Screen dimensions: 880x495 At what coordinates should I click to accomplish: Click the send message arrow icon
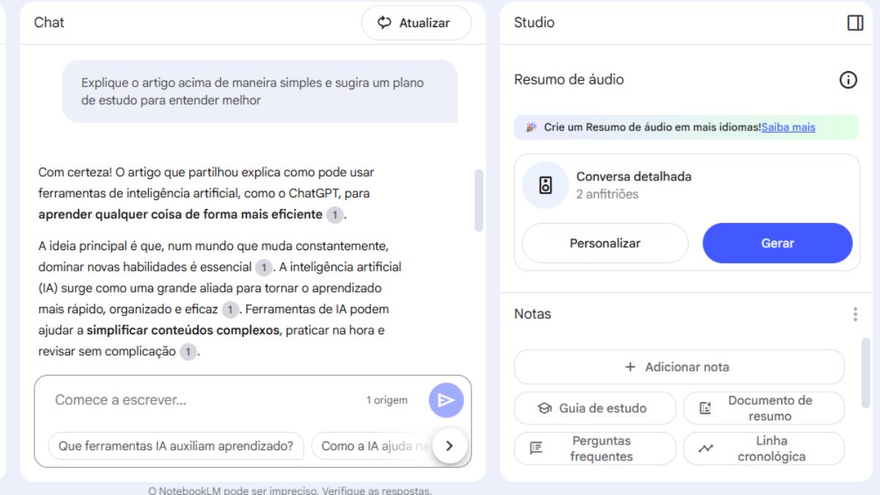click(x=446, y=400)
